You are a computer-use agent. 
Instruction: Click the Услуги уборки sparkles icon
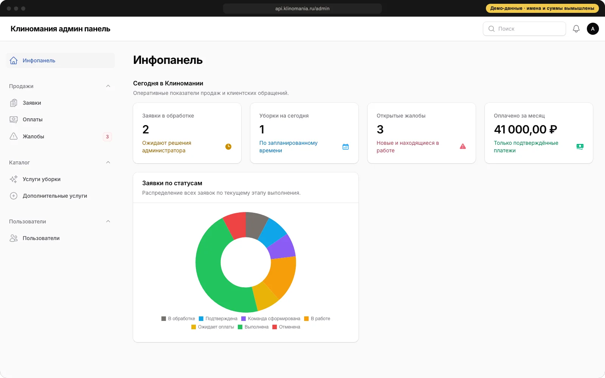(x=14, y=179)
